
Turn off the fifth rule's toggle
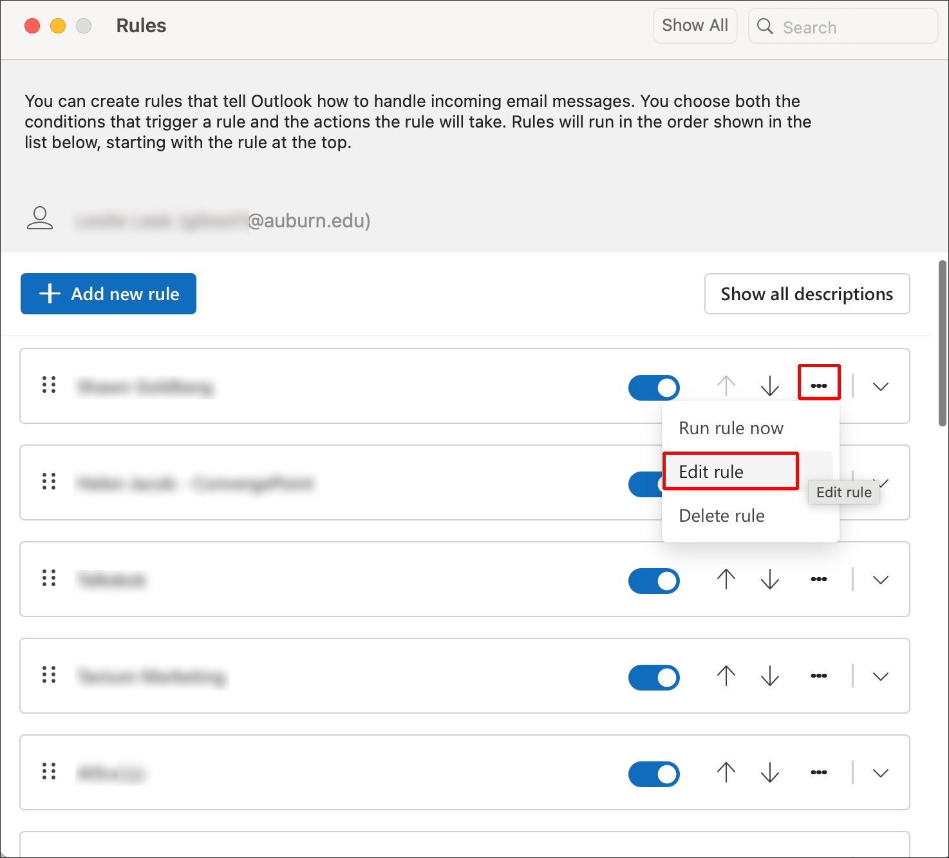tap(654, 774)
